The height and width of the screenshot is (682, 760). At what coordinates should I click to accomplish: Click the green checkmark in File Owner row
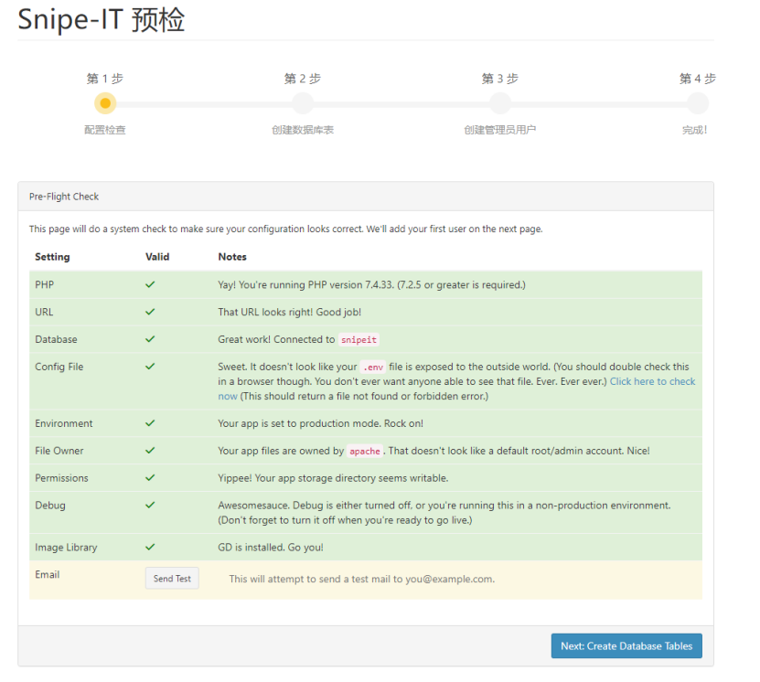point(150,450)
